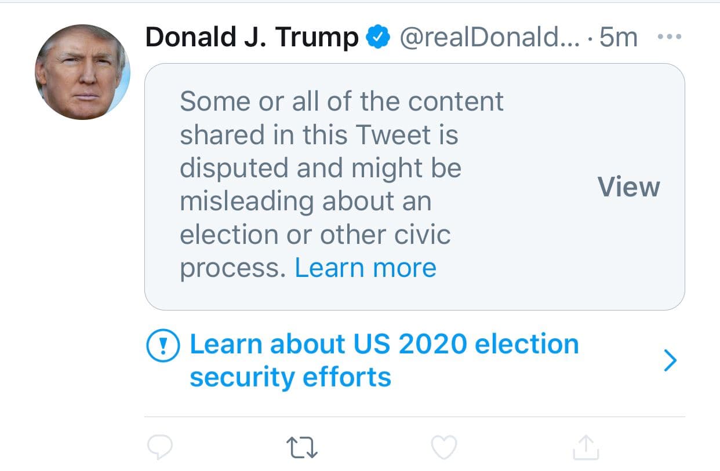720x471 pixels.
Task: Click "election or other civic" notice line
Action: click(315, 235)
